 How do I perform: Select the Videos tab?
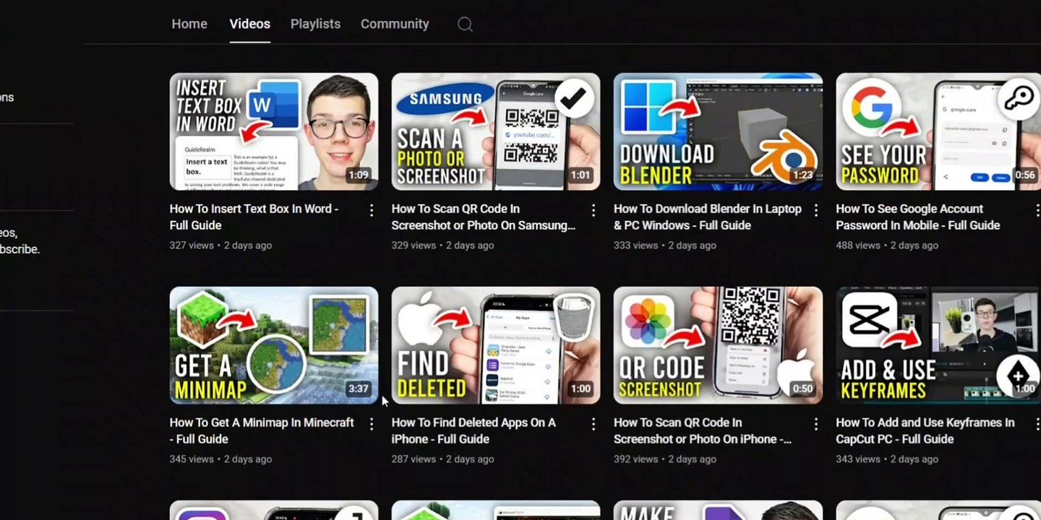point(250,24)
